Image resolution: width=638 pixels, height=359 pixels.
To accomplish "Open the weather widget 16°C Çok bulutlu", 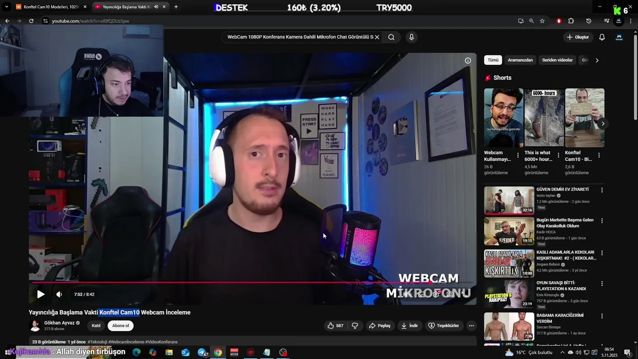I will 529,353.
